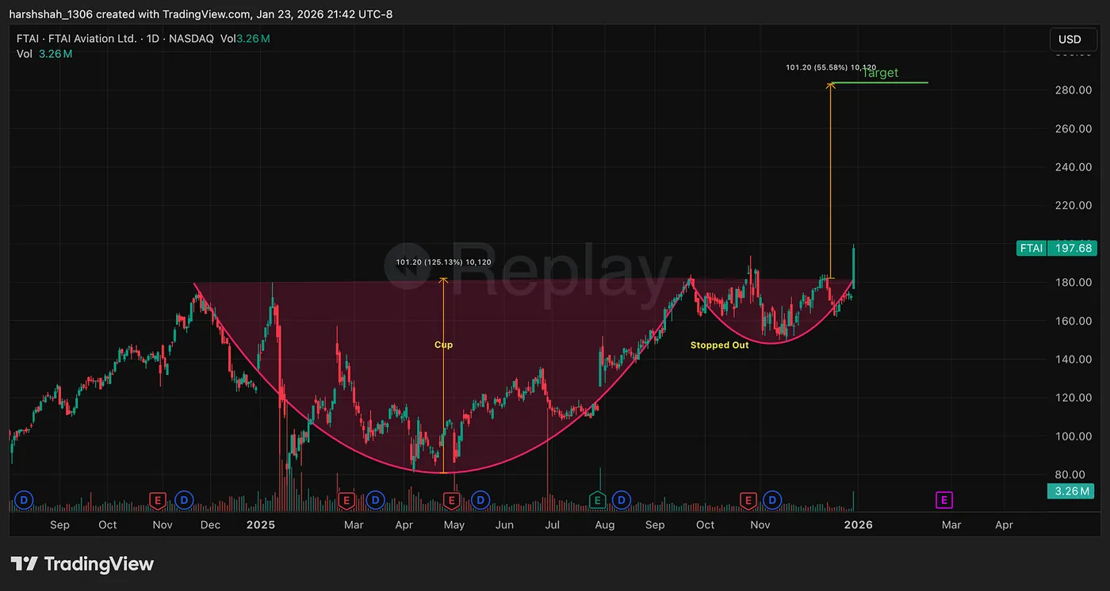Select the purple E earnings marker
Image resolution: width=1110 pixels, height=591 pixels.
(x=944, y=500)
